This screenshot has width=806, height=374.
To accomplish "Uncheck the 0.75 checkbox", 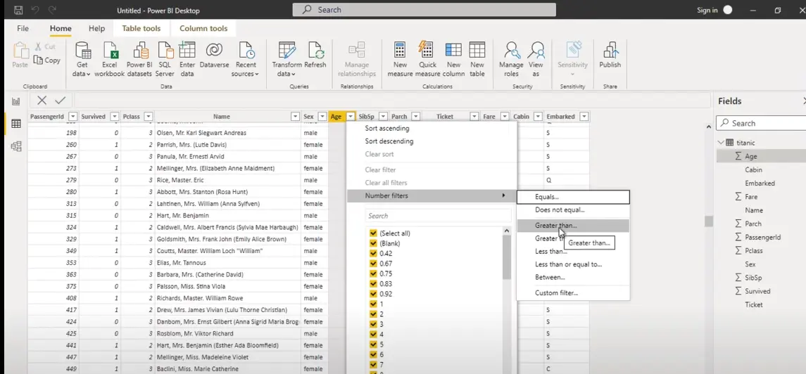I will point(373,273).
